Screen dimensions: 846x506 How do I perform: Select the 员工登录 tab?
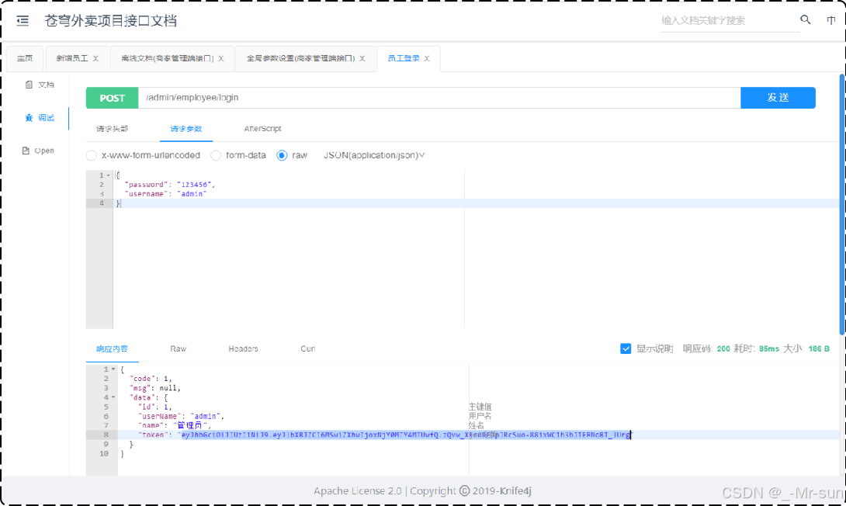point(404,58)
